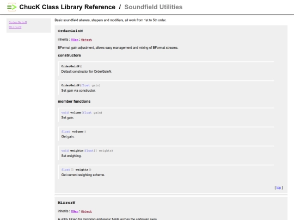Click the OrderGainN class heading

click(70, 31)
